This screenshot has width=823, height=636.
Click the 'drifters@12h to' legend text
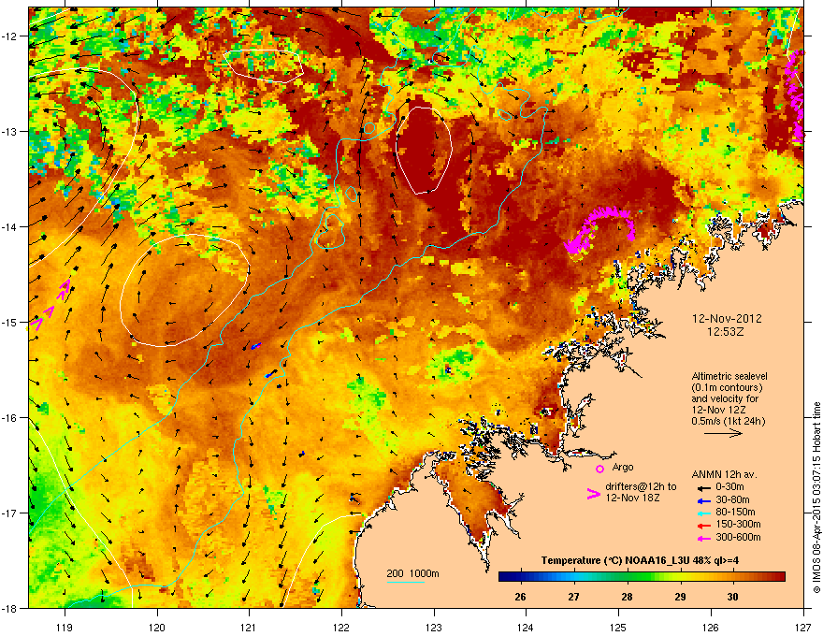click(x=641, y=487)
